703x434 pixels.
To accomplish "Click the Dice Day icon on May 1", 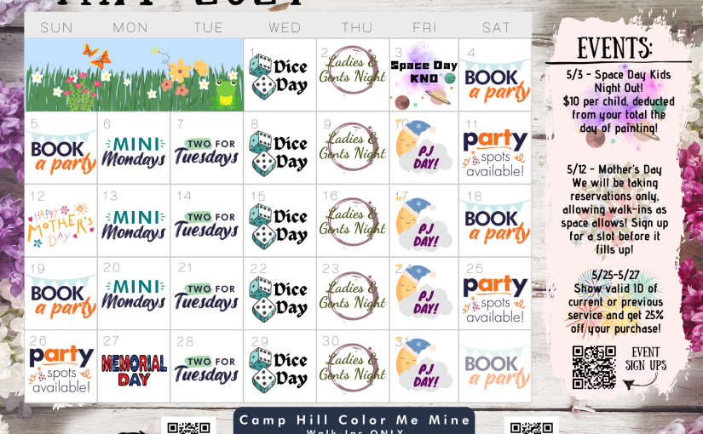I will [x=279, y=76].
